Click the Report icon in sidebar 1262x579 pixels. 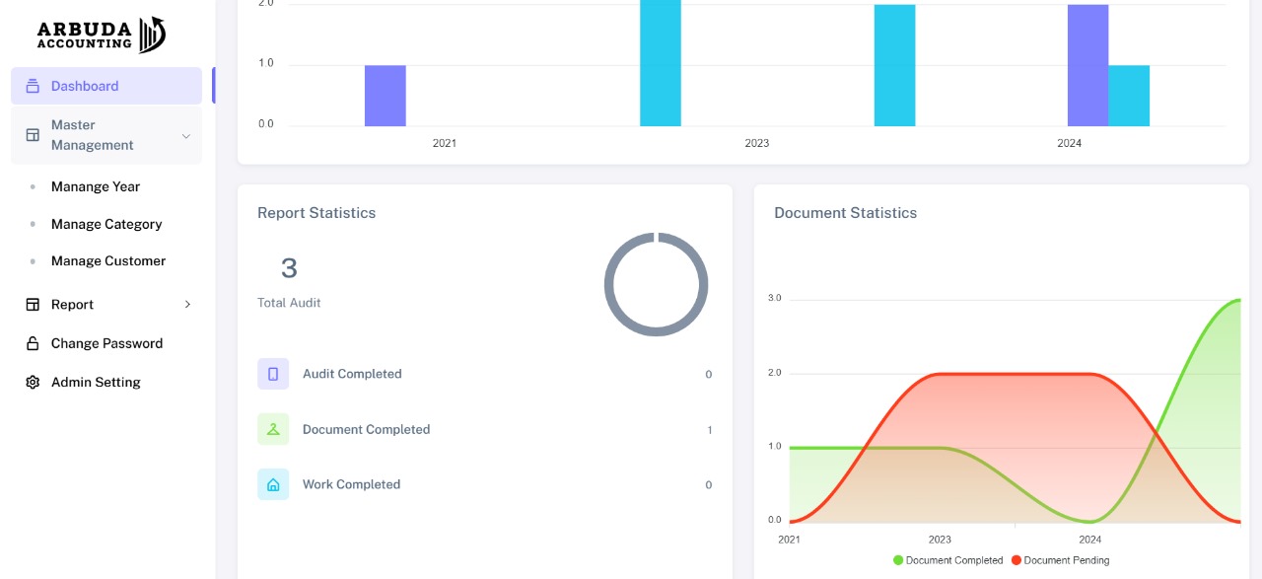pyautogui.click(x=33, y=305)
